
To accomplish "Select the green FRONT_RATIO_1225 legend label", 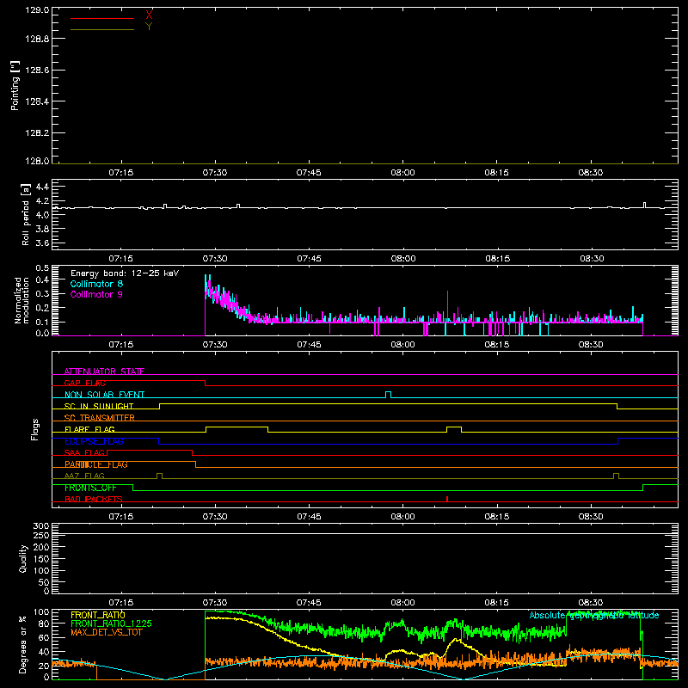I will (x=112, y=623).
